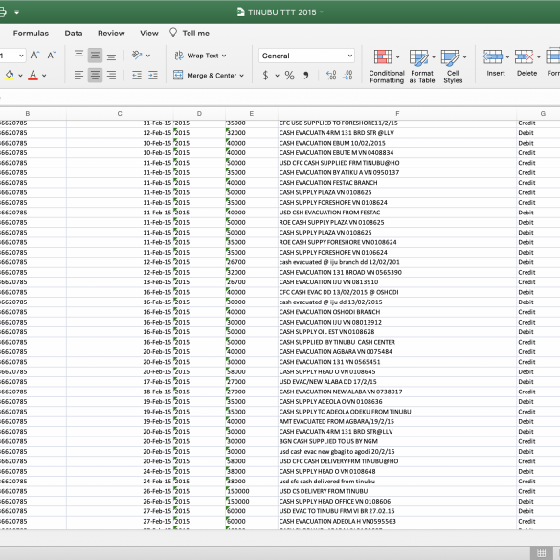The image size is (560, 560).
Task: Apply the yellow fill color
Action: (x=10, y=76)
